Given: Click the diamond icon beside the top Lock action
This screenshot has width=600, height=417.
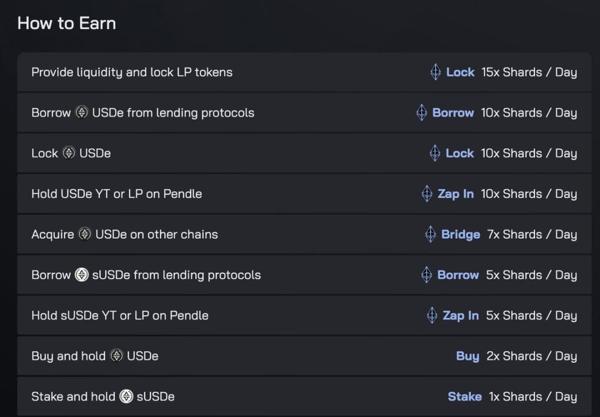Looking at the screenshot, I should click(437, 72).
